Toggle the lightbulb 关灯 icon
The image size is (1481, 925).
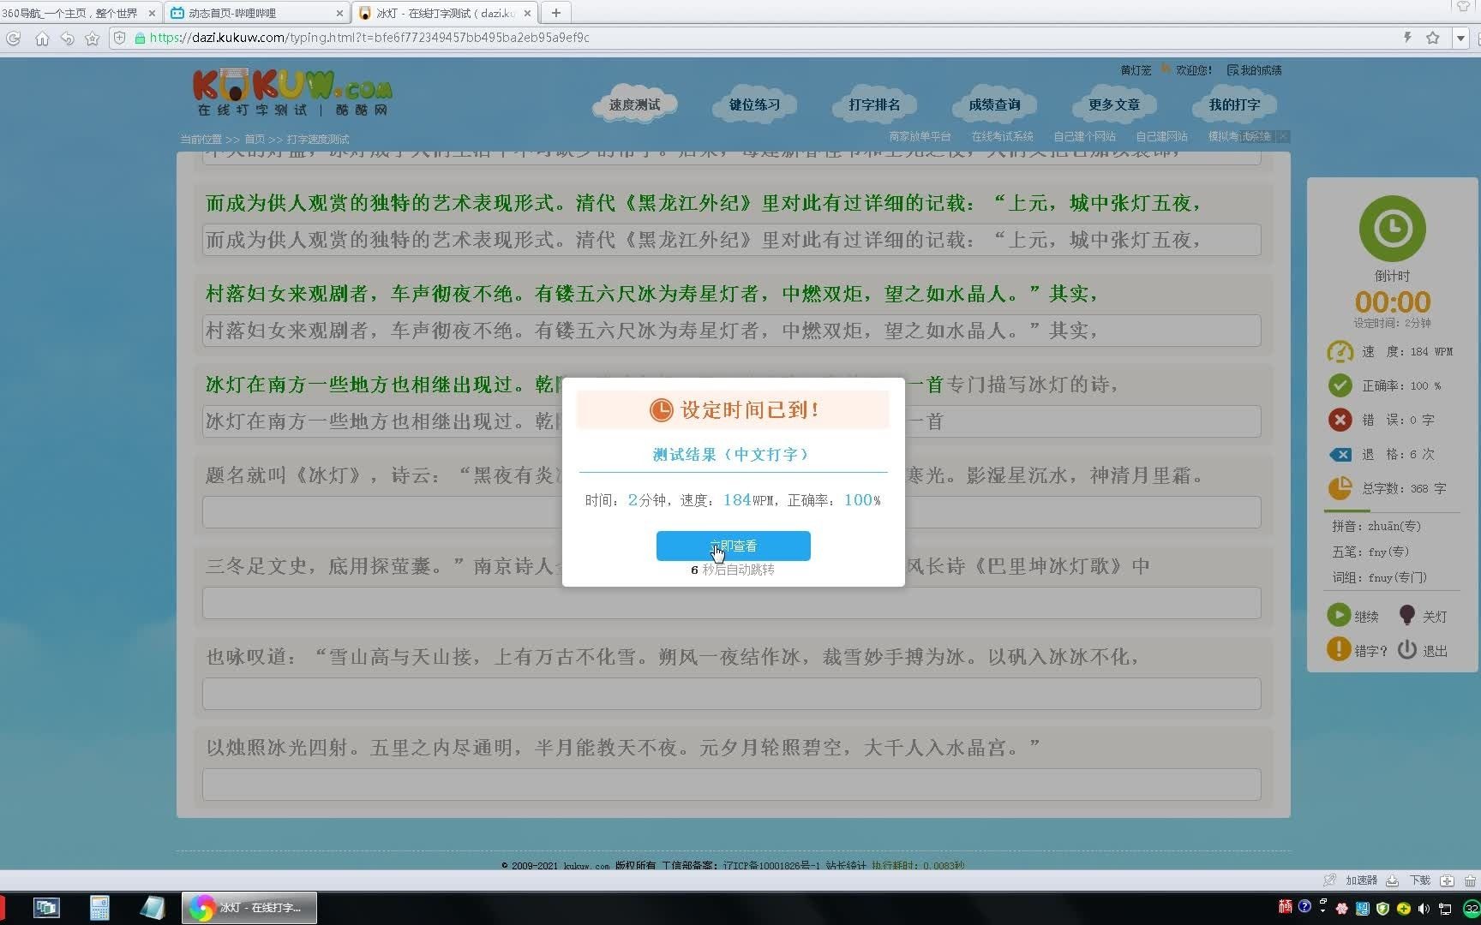coord(1406,615)
